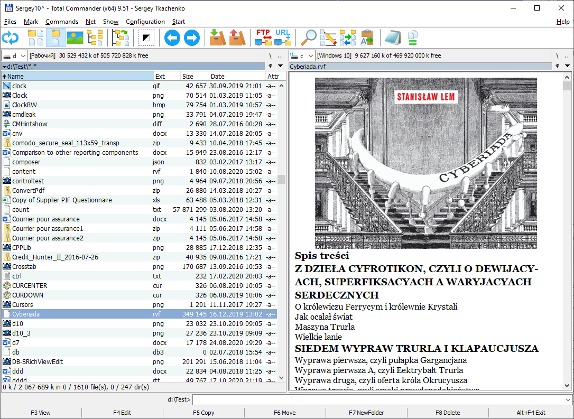Open the URL new connection icon

pyautogui.click(x=283, y=38)
